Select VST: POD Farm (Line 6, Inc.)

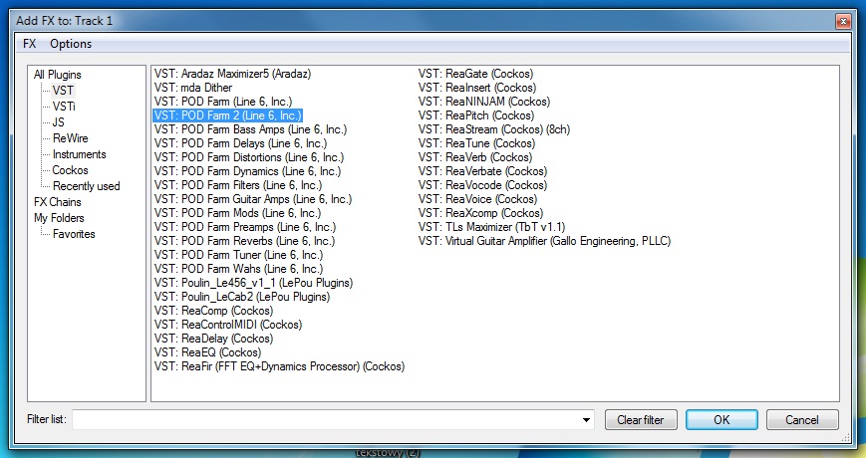pos(223,102)
